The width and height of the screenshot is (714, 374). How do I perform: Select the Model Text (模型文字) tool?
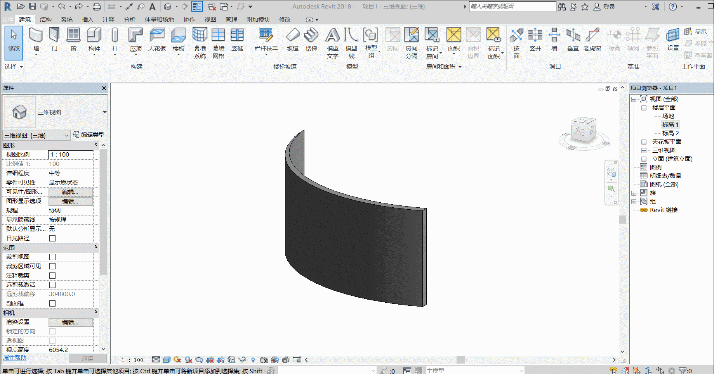333,43
